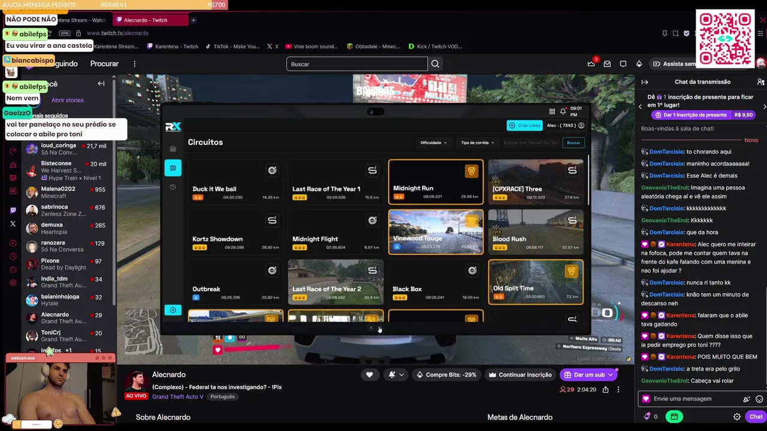Viewport: 767px width, 431px height.
Task: Click the Abrir stories link
Action: (x=67, y=100)
